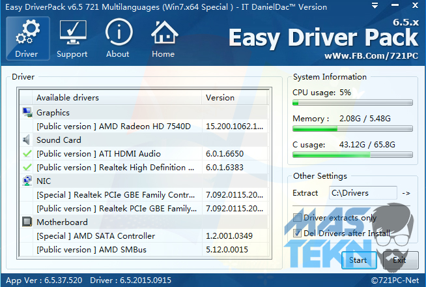Click the Available drivers column header
Viewport: 426px width, 287px height.
[117, 98]
